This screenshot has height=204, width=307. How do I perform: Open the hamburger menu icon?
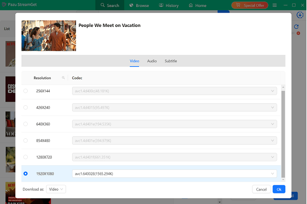click(x=274, y=5)
